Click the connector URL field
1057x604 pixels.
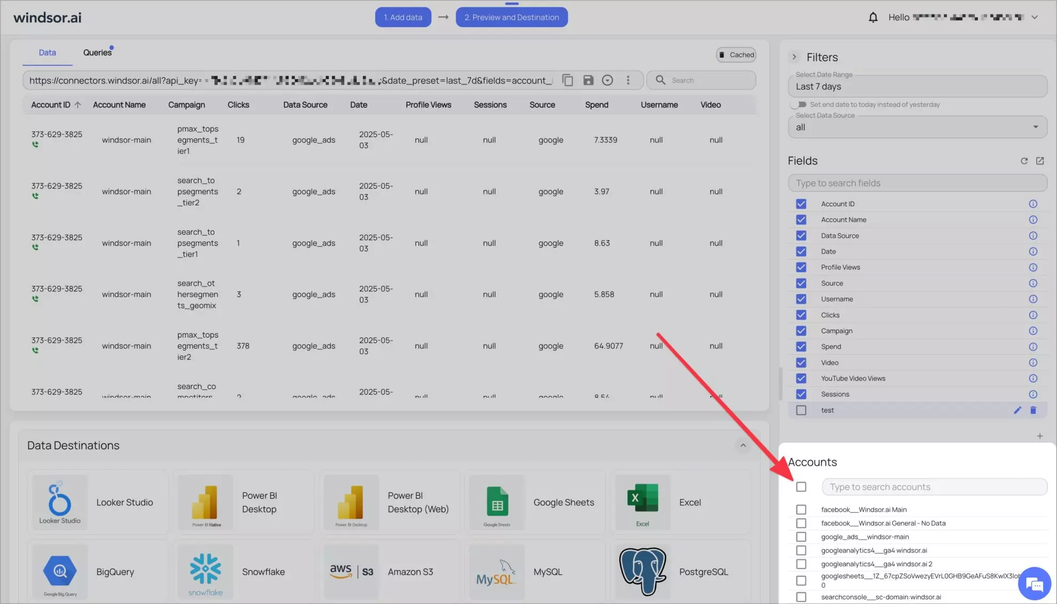click(x=291, y=81)
